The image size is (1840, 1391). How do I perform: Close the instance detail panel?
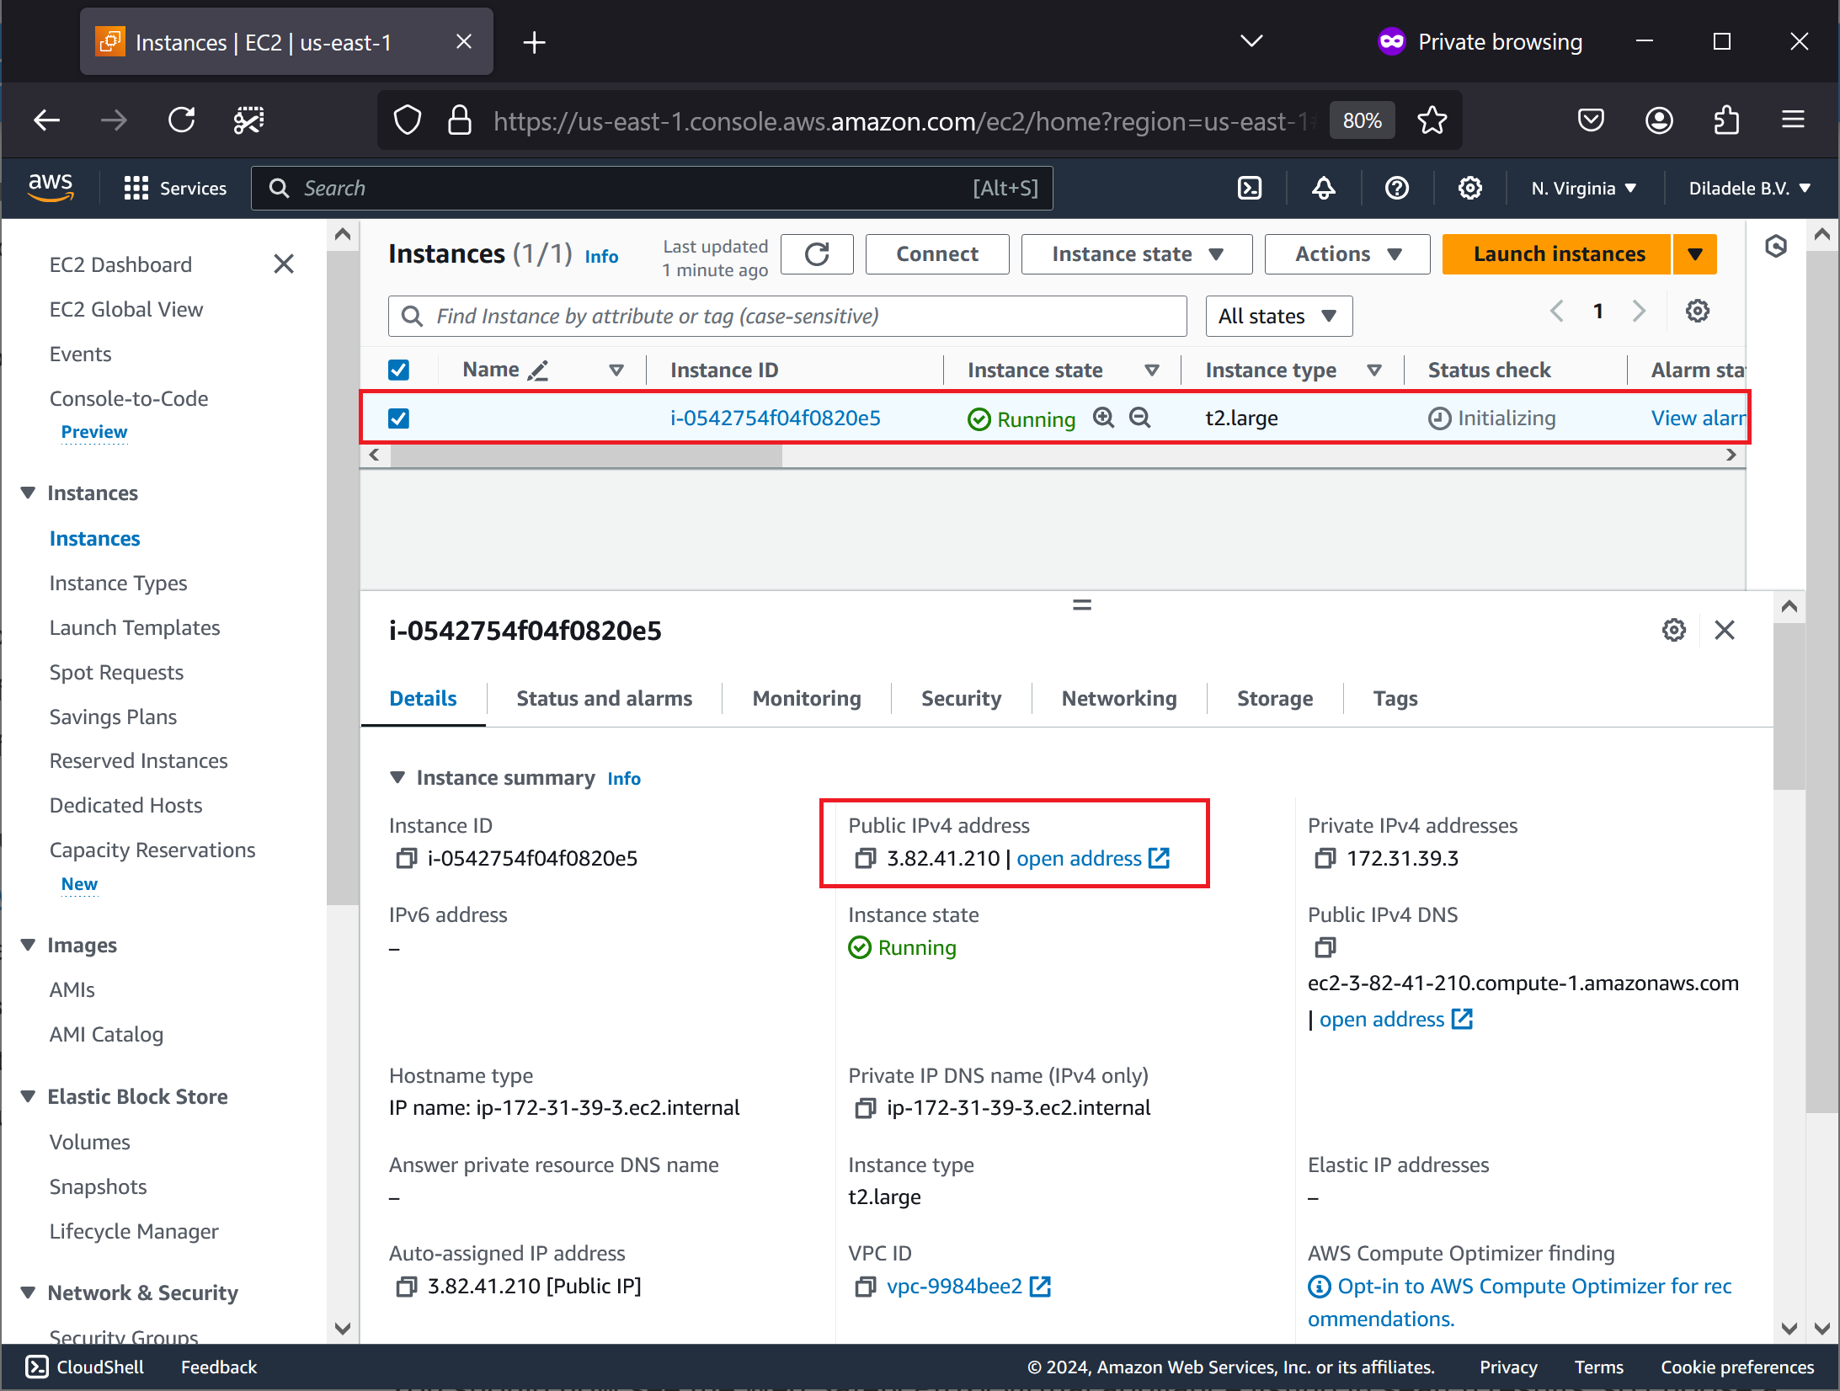1725,631
